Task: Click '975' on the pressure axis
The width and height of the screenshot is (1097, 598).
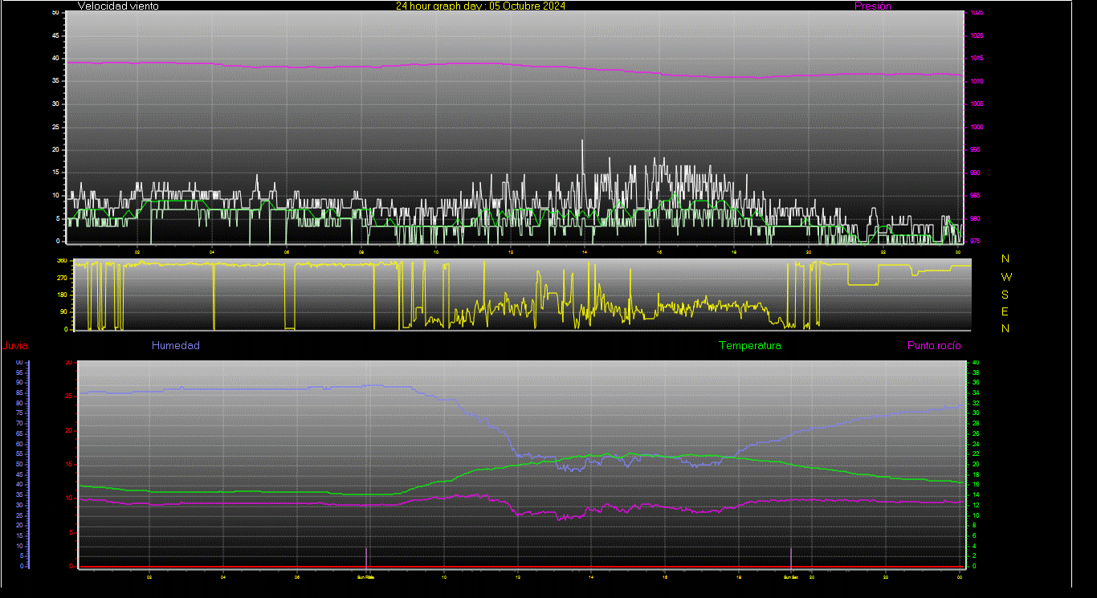Action: (974, 241)
